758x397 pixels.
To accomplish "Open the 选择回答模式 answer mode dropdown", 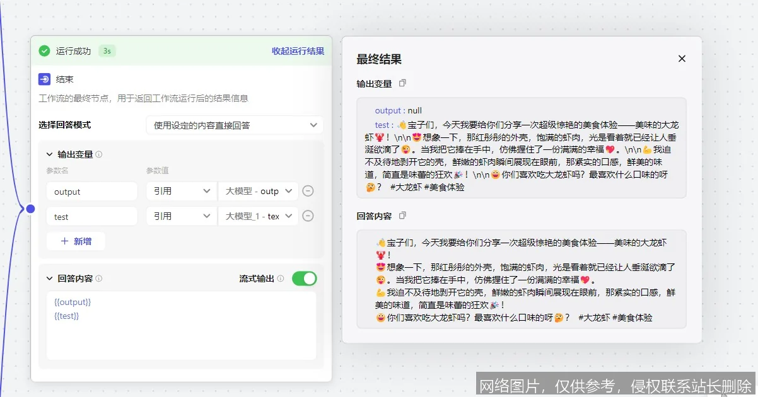I will click(x=234, y=125).
